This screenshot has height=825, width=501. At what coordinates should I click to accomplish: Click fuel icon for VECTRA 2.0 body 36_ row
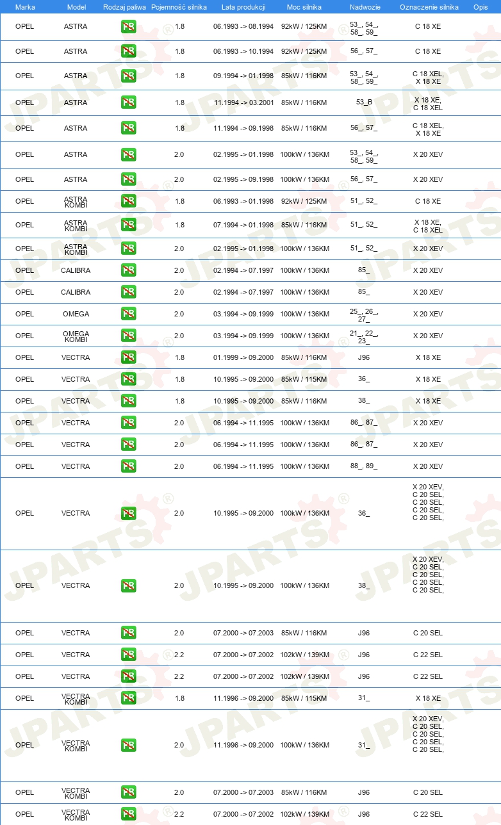point(129,513)
